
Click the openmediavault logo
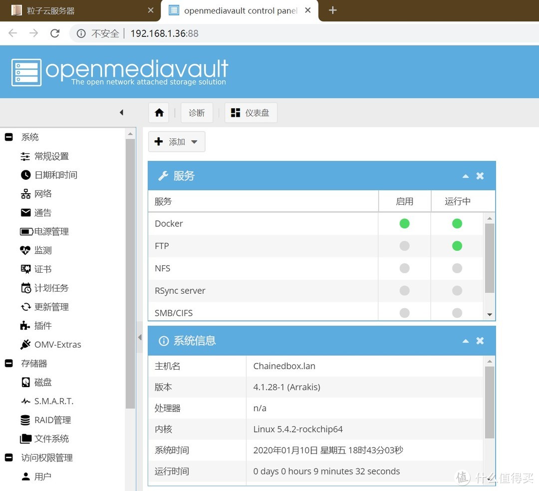[x=119, y=72]
